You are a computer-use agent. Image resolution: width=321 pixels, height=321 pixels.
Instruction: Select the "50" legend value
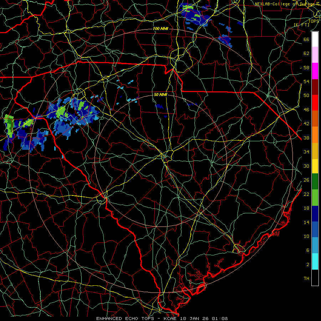(x=306, y=95)
